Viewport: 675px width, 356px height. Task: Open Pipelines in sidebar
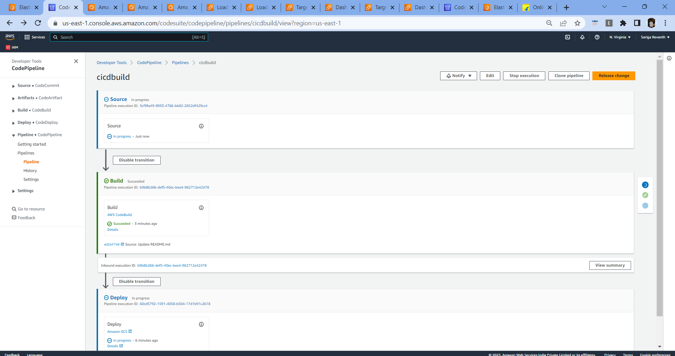26,153
